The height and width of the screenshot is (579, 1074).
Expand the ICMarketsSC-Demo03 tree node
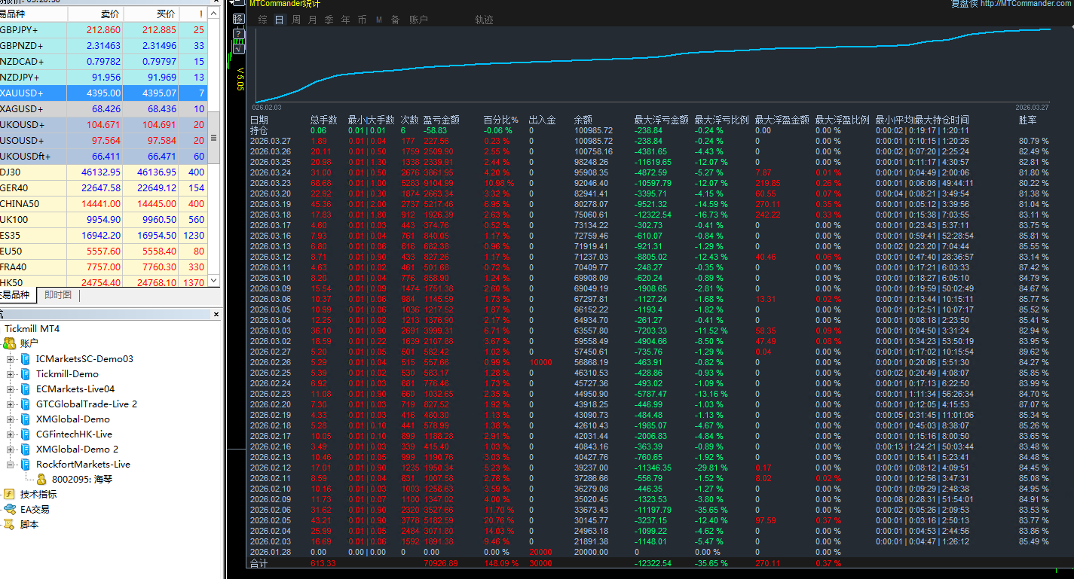(10, 359)
